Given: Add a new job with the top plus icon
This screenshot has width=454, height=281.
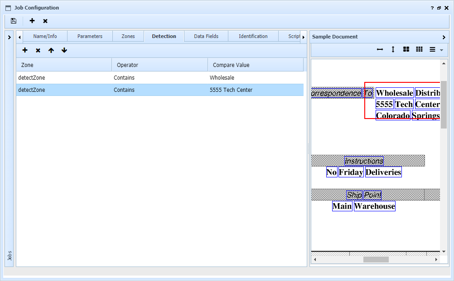Looking at the screenshot, I should (x=32, y=21).
